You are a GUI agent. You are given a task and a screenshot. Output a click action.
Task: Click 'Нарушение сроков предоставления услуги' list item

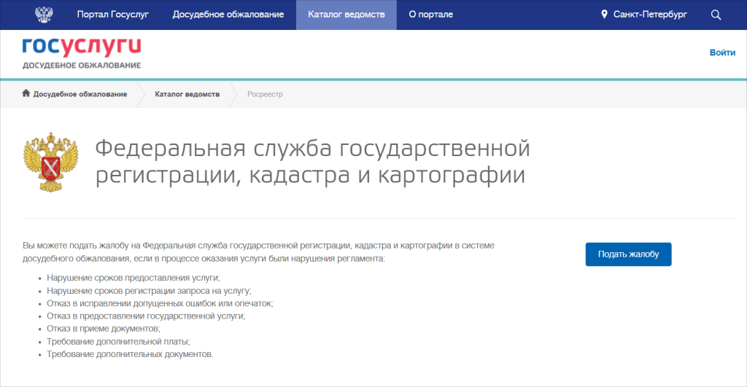pos(133,278)
